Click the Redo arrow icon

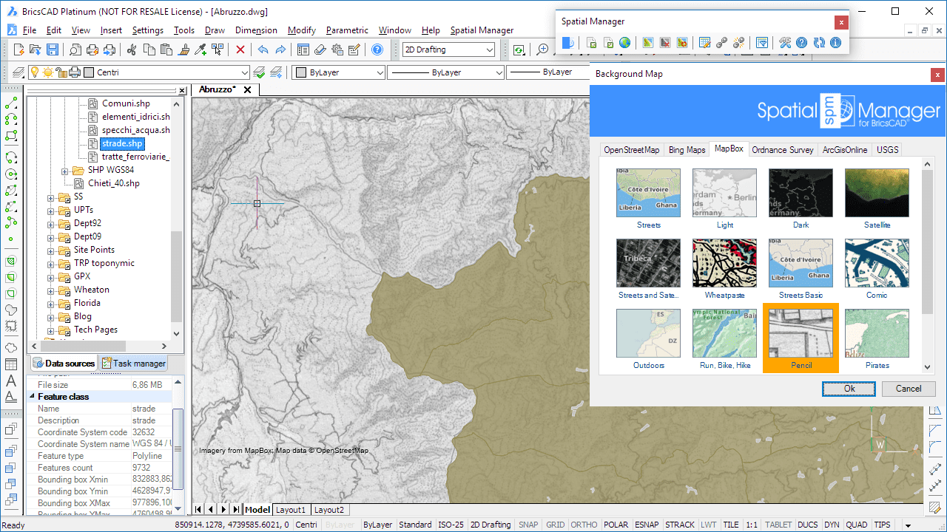(280, 50)
